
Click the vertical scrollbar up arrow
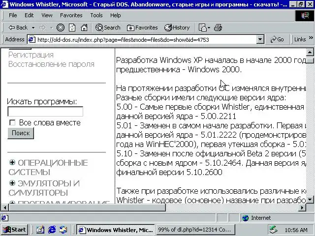310,53
